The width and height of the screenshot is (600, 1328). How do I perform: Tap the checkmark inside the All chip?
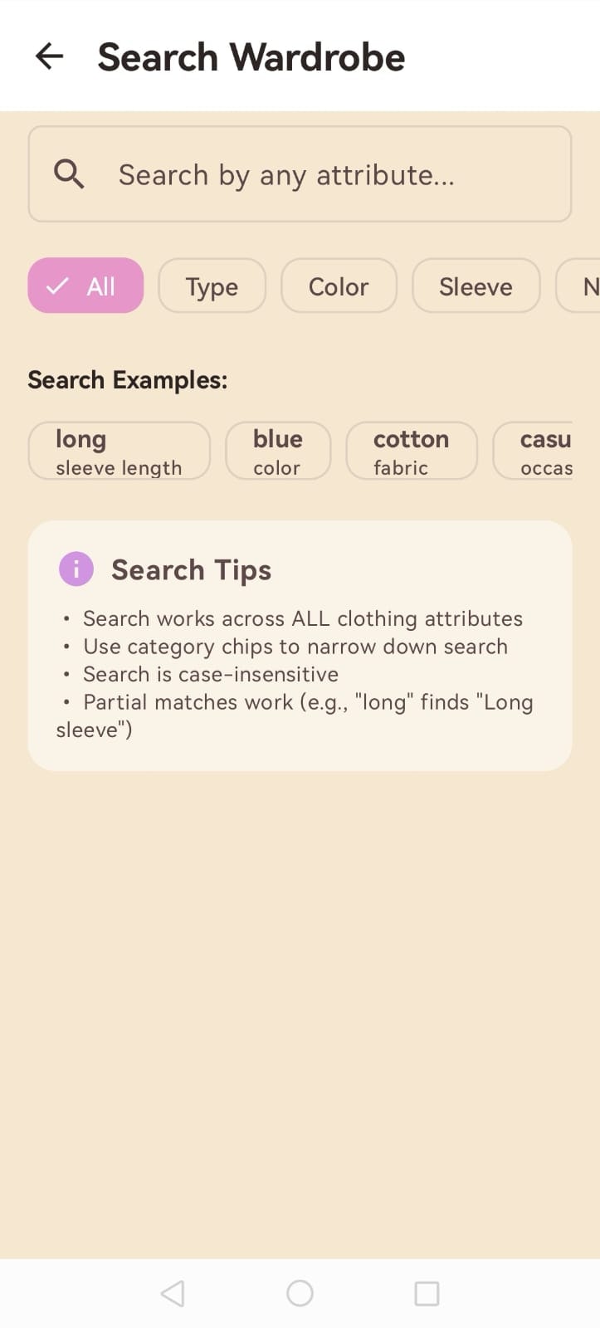coord(56,286)
